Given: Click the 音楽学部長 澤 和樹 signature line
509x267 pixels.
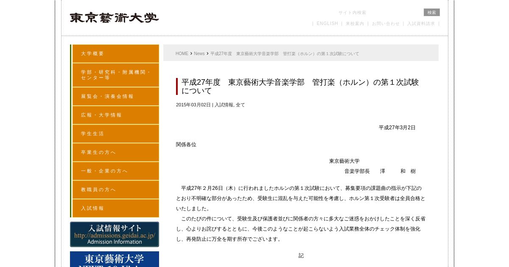Looking at the screenshot, I should (380, 171).
